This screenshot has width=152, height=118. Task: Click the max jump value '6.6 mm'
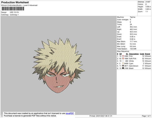coord(133,46)
